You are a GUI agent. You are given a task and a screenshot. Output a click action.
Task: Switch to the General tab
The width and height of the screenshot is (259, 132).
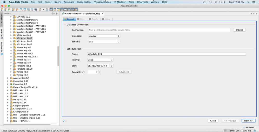click(x=69, y=19)
